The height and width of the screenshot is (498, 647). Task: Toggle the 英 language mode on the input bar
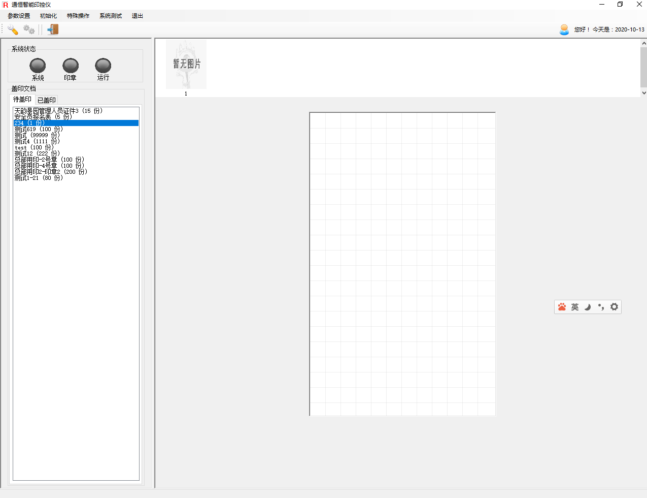[x=575, y=307]
